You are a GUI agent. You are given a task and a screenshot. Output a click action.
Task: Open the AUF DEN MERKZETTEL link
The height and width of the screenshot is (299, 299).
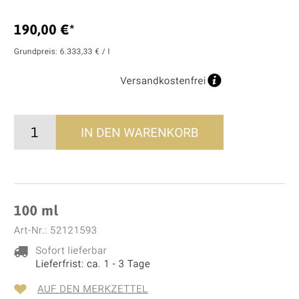pyautogui.click(x=93, y=289)
